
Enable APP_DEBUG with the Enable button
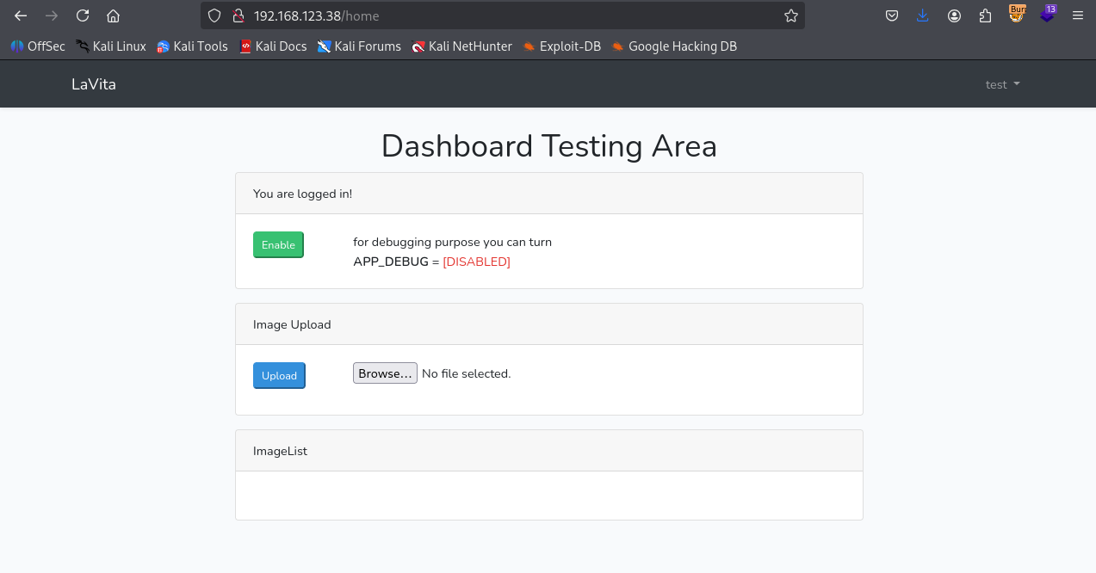278,245
